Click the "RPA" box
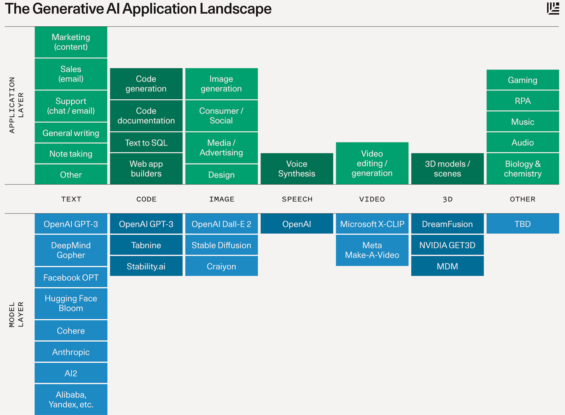565x415 pixels. coord(523,101)
